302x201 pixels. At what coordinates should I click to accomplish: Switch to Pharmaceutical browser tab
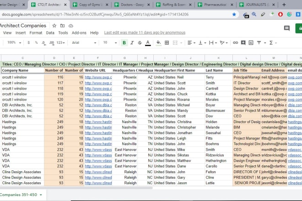coord(216,5)
